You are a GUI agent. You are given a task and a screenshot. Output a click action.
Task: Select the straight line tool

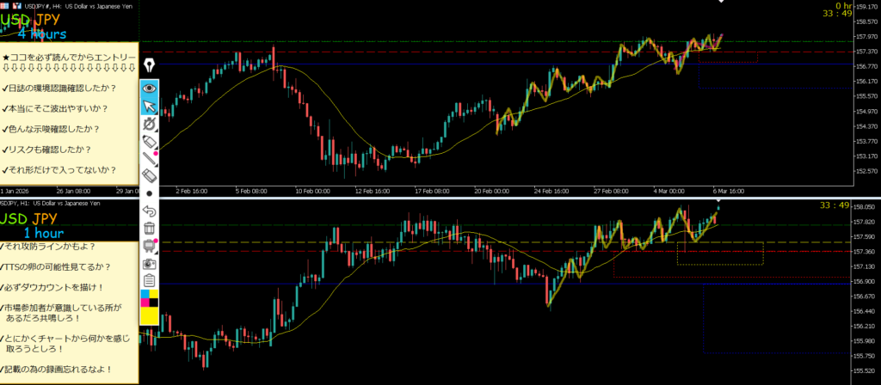[149, 158]
